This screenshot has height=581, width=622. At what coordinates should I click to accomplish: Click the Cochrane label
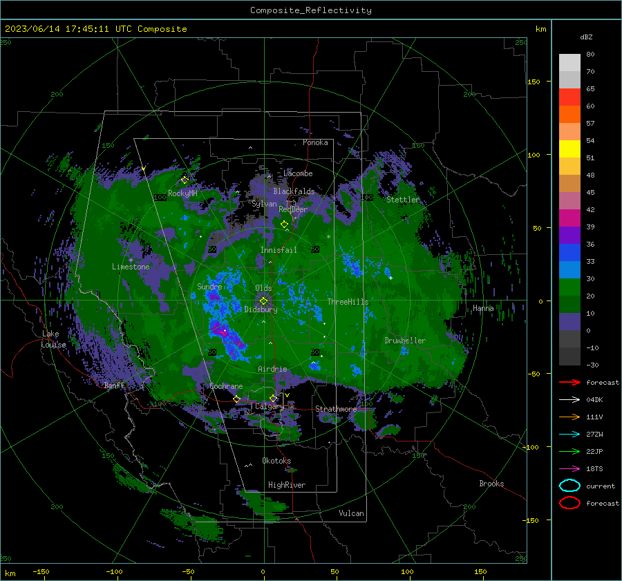click(226, 386)
